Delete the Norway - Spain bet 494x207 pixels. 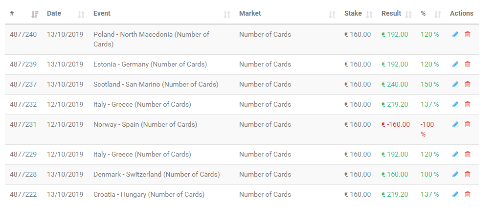pos(468,125)
